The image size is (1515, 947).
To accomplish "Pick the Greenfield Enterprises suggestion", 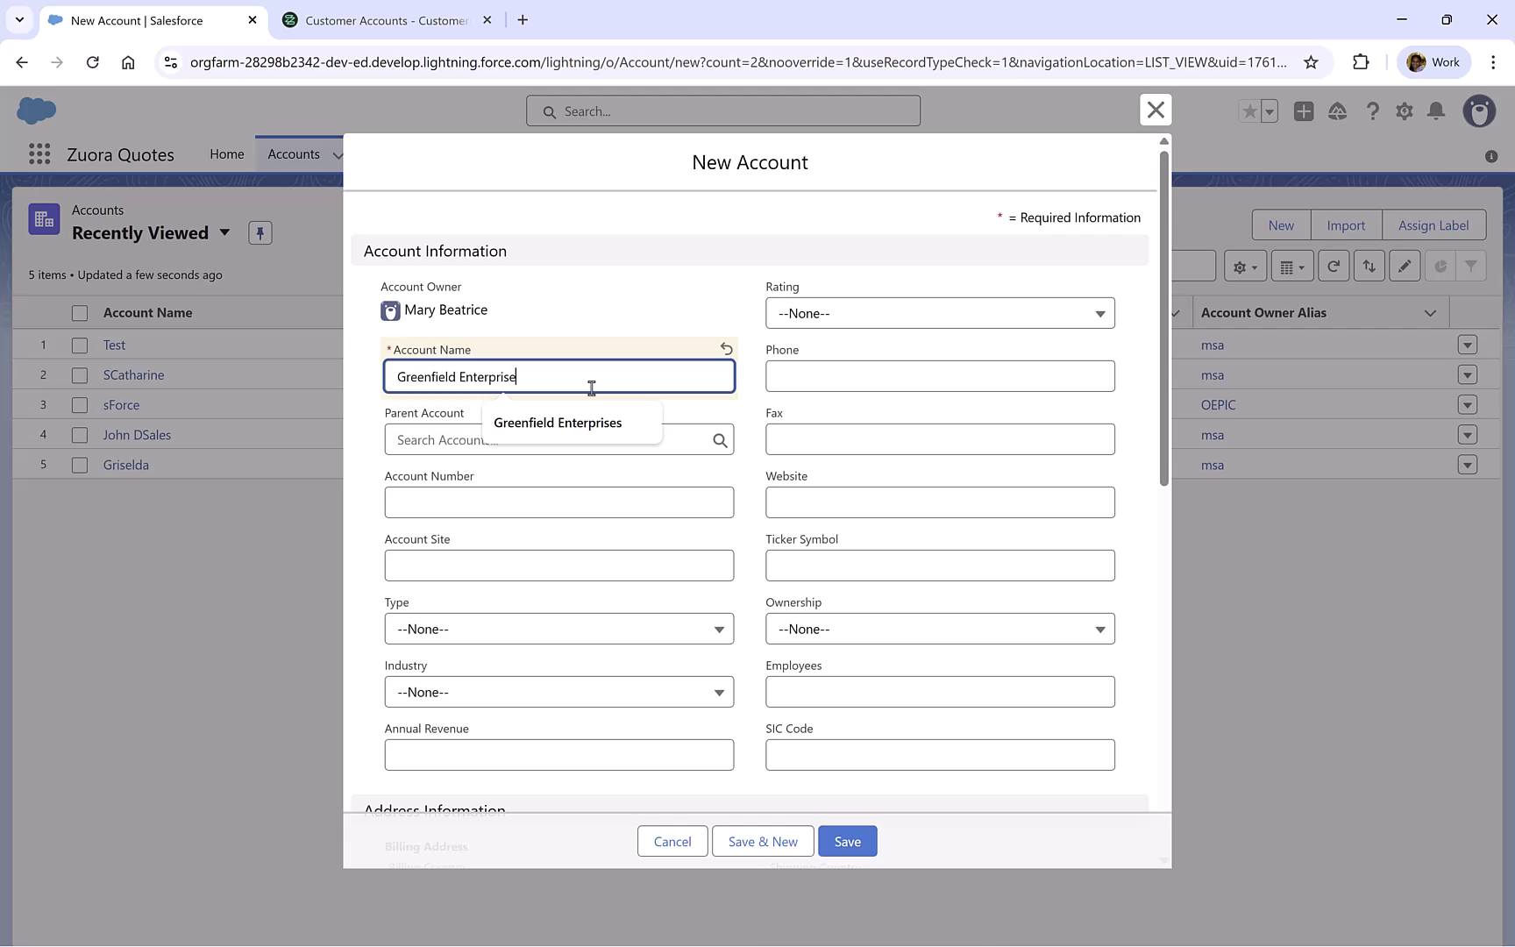I will coord(558,422).
